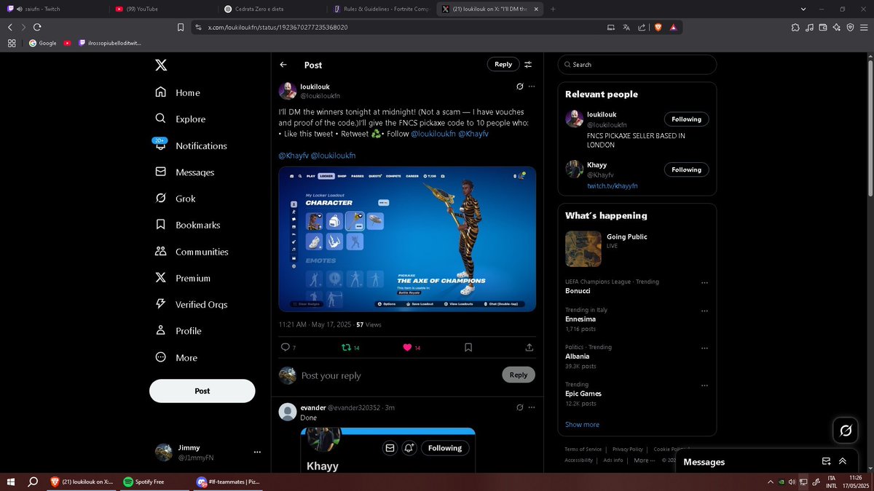874x491 pixels.
Task: Open Bookmarks in the sidebar
Action: pyautogui.click(x=187, y=225)
